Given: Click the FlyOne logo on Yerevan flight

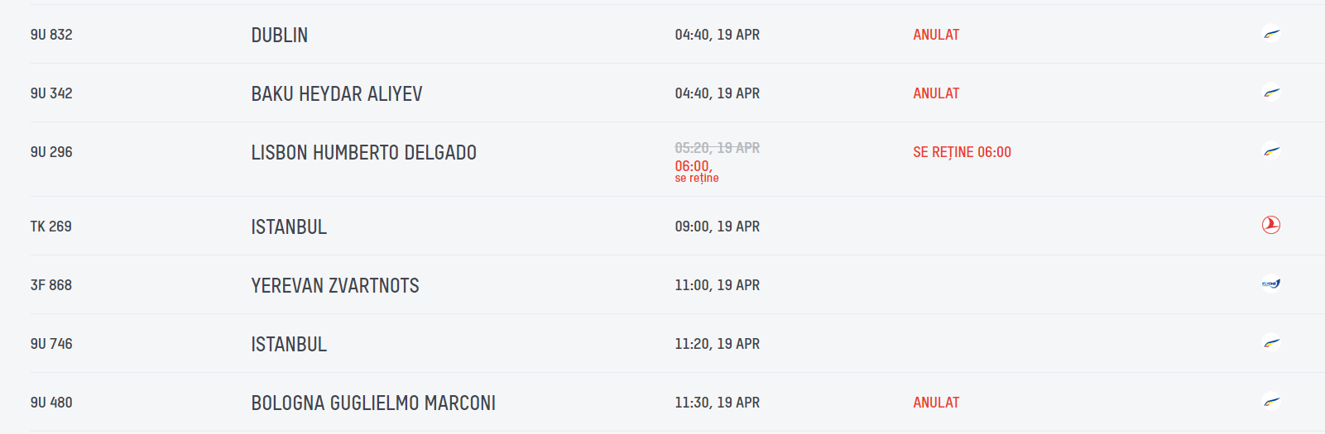Looking at the screenshot, I should coord(1271,284).
